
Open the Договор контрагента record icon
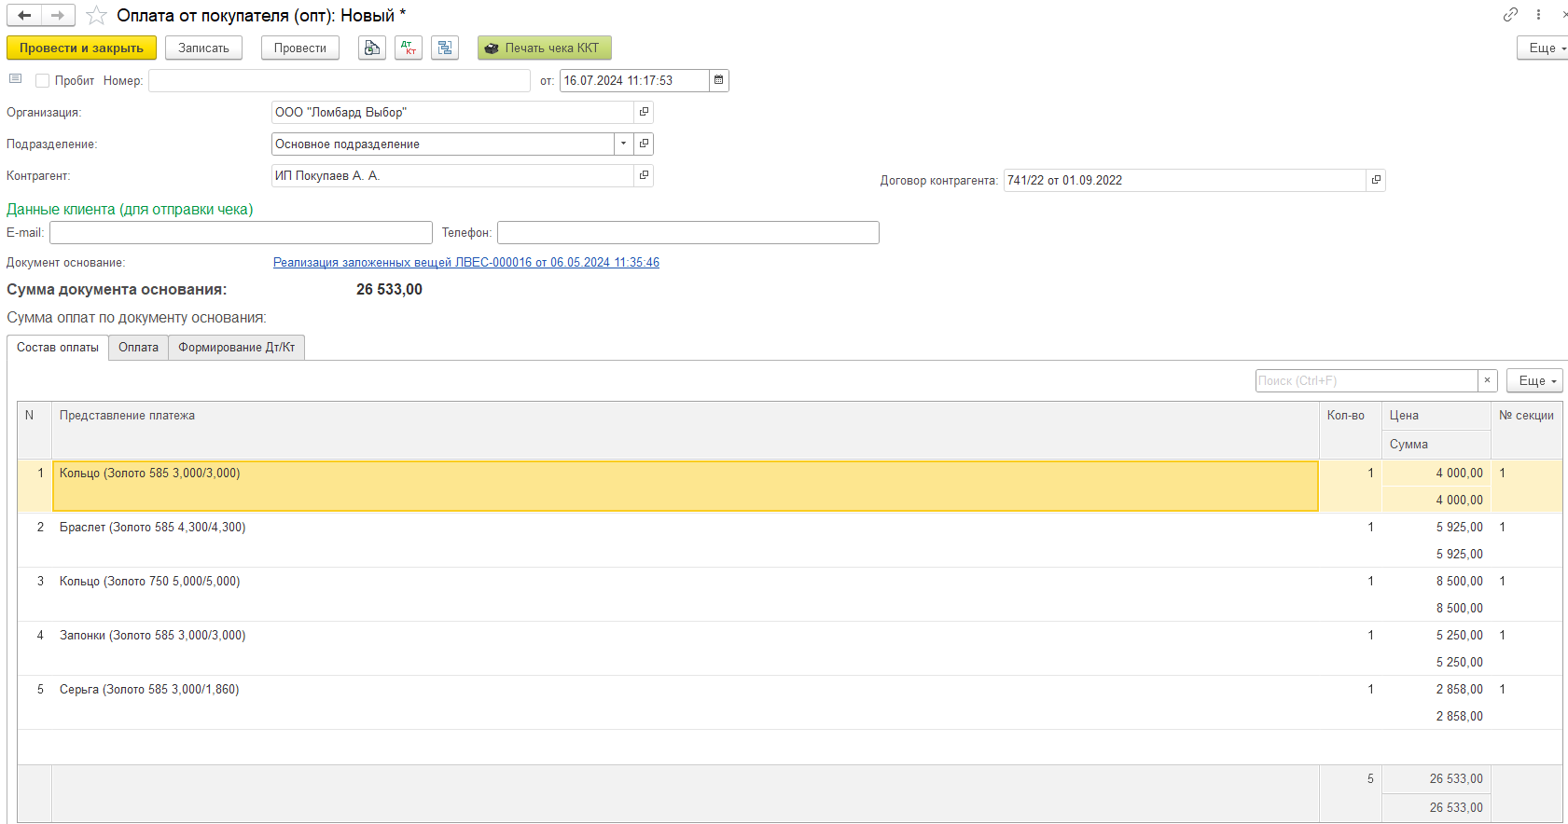pos(1376,180)
